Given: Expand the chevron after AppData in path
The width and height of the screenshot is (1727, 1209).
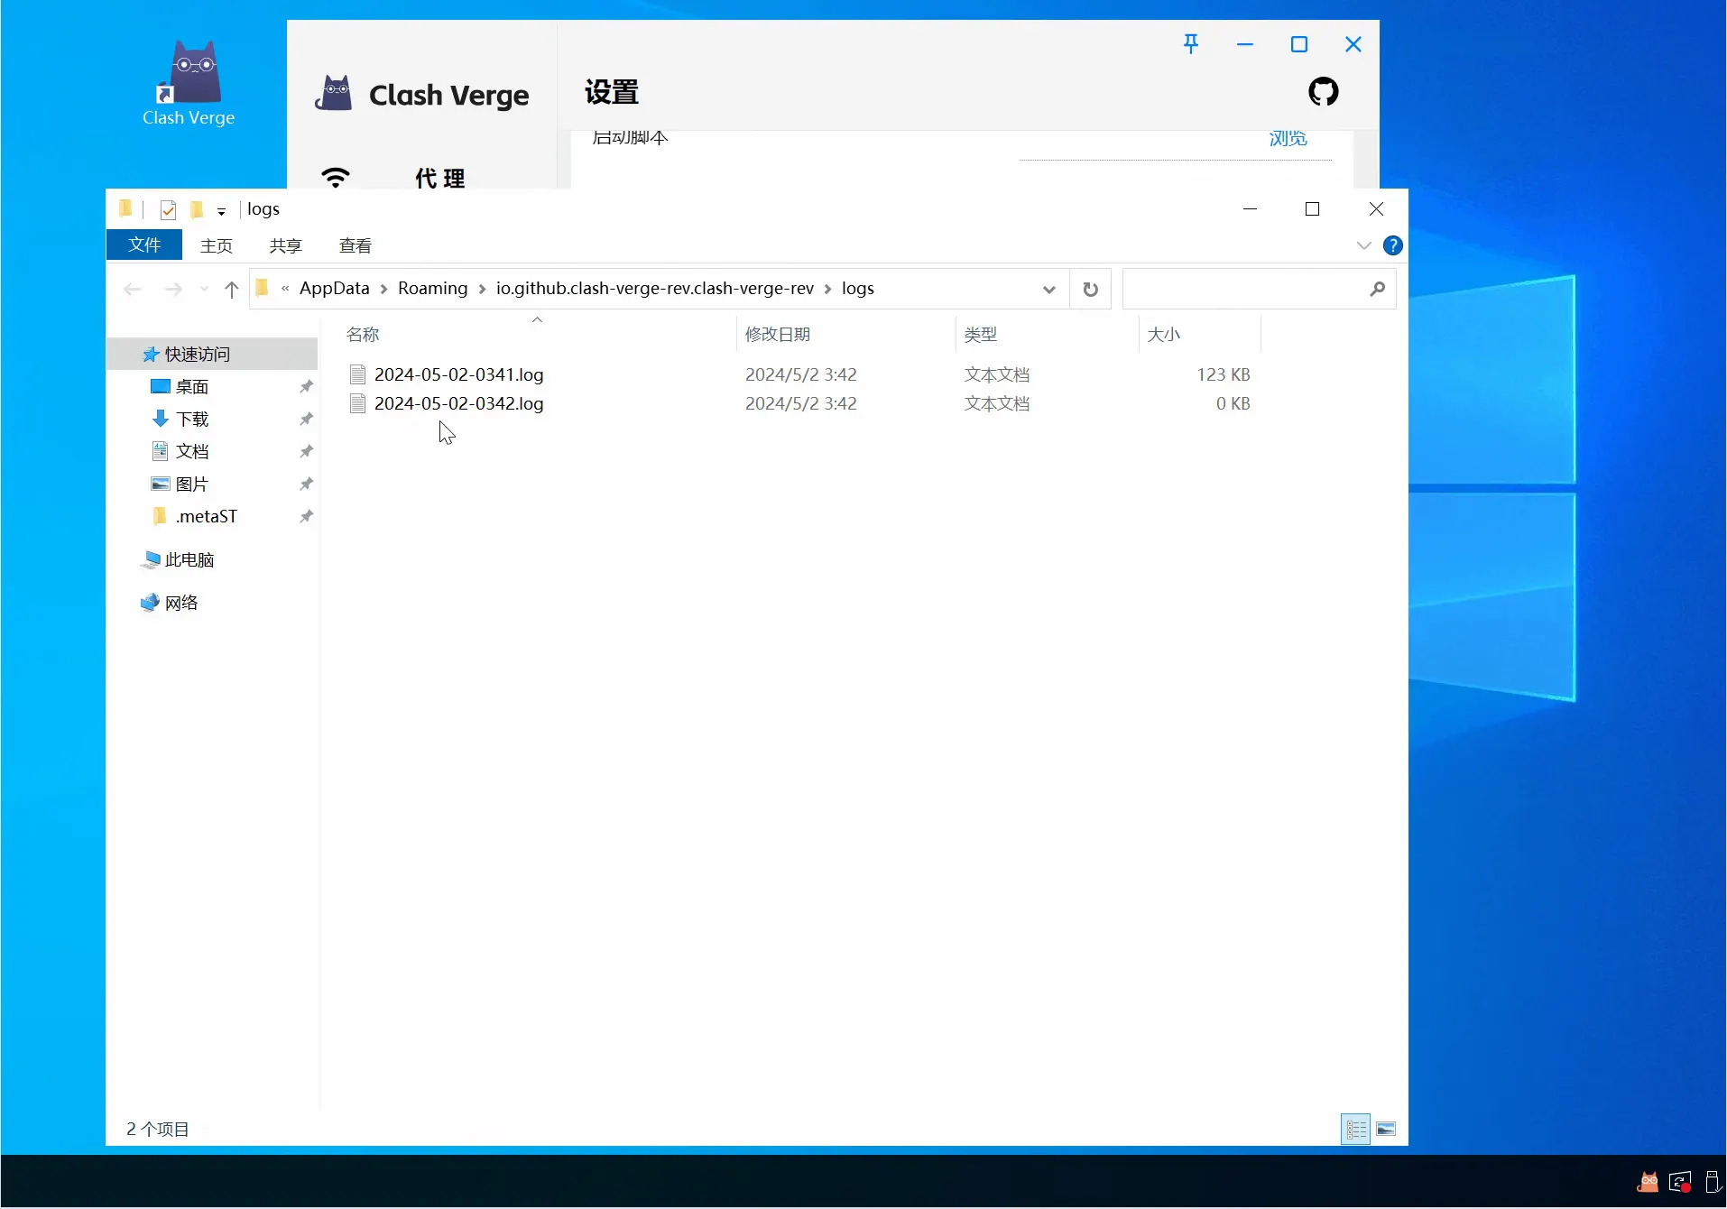Looking at the screenshot, I should pyautogui.click(x=383, y=289).
